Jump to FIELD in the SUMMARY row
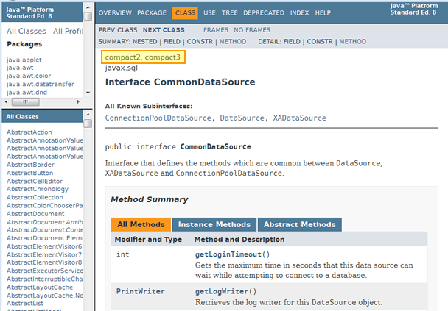The width and height of the screenshot is (448, 311). coord(172,42)
